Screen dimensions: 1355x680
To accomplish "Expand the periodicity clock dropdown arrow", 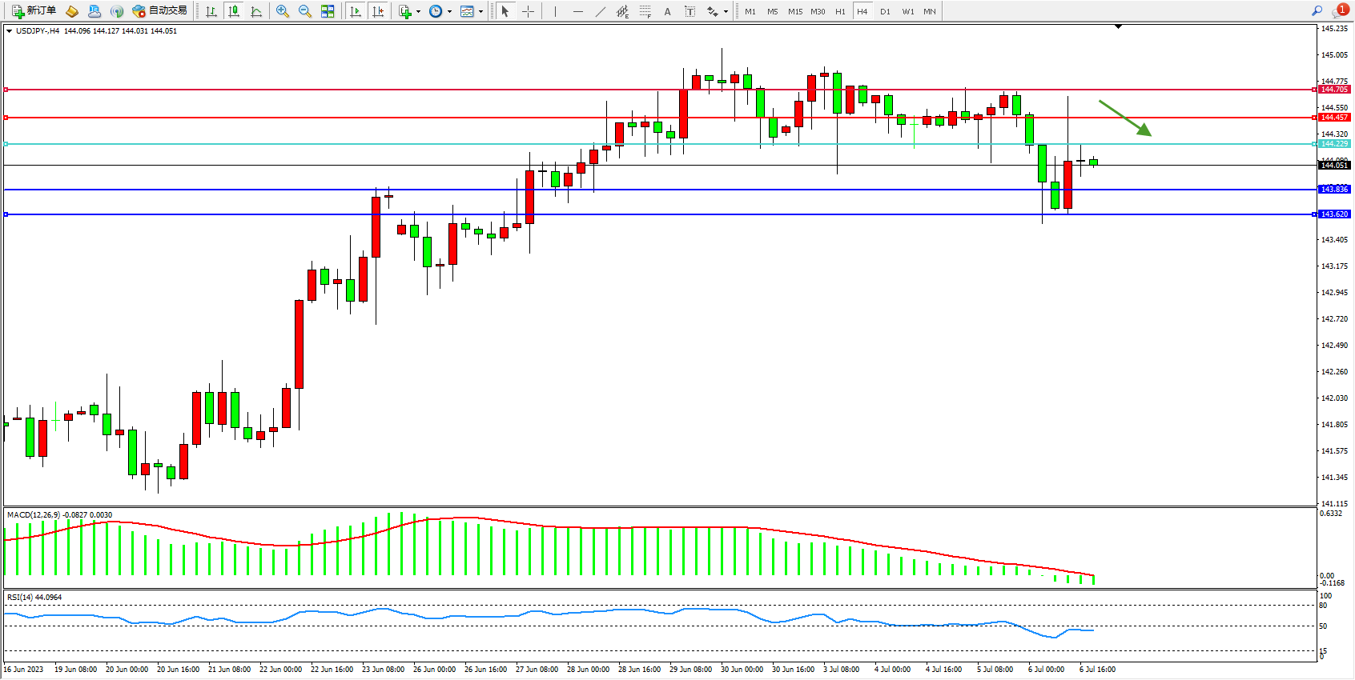I will click(449, 11).
